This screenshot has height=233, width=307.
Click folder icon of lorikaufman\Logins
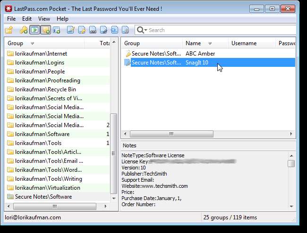coord(10,63)
